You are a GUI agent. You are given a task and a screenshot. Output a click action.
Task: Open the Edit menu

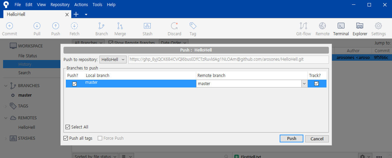coord(29,4)
